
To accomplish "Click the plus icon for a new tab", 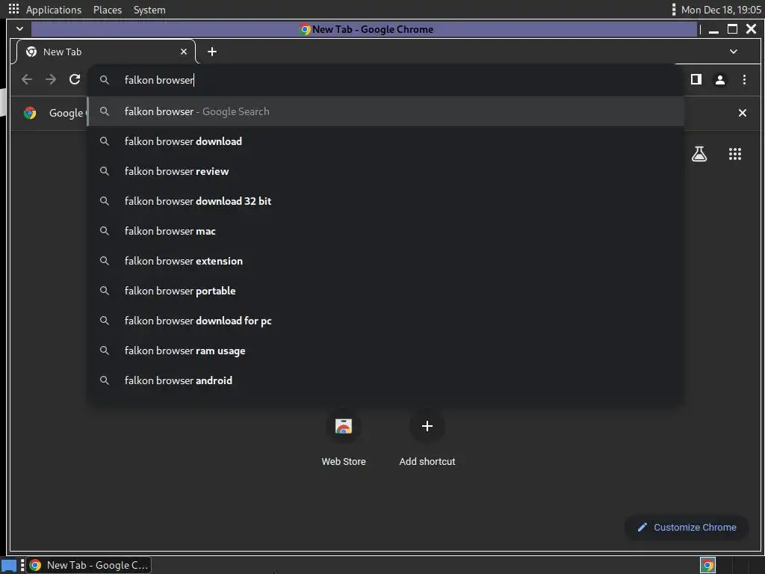I will pos(211,52).
